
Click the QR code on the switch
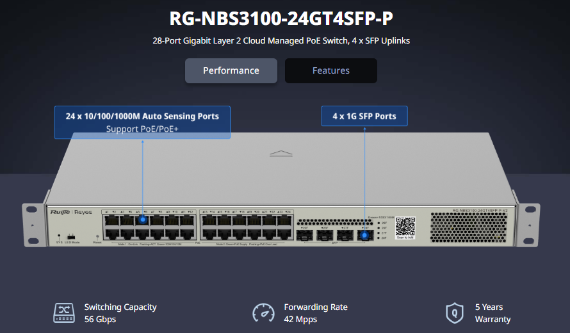pos(405,227)
